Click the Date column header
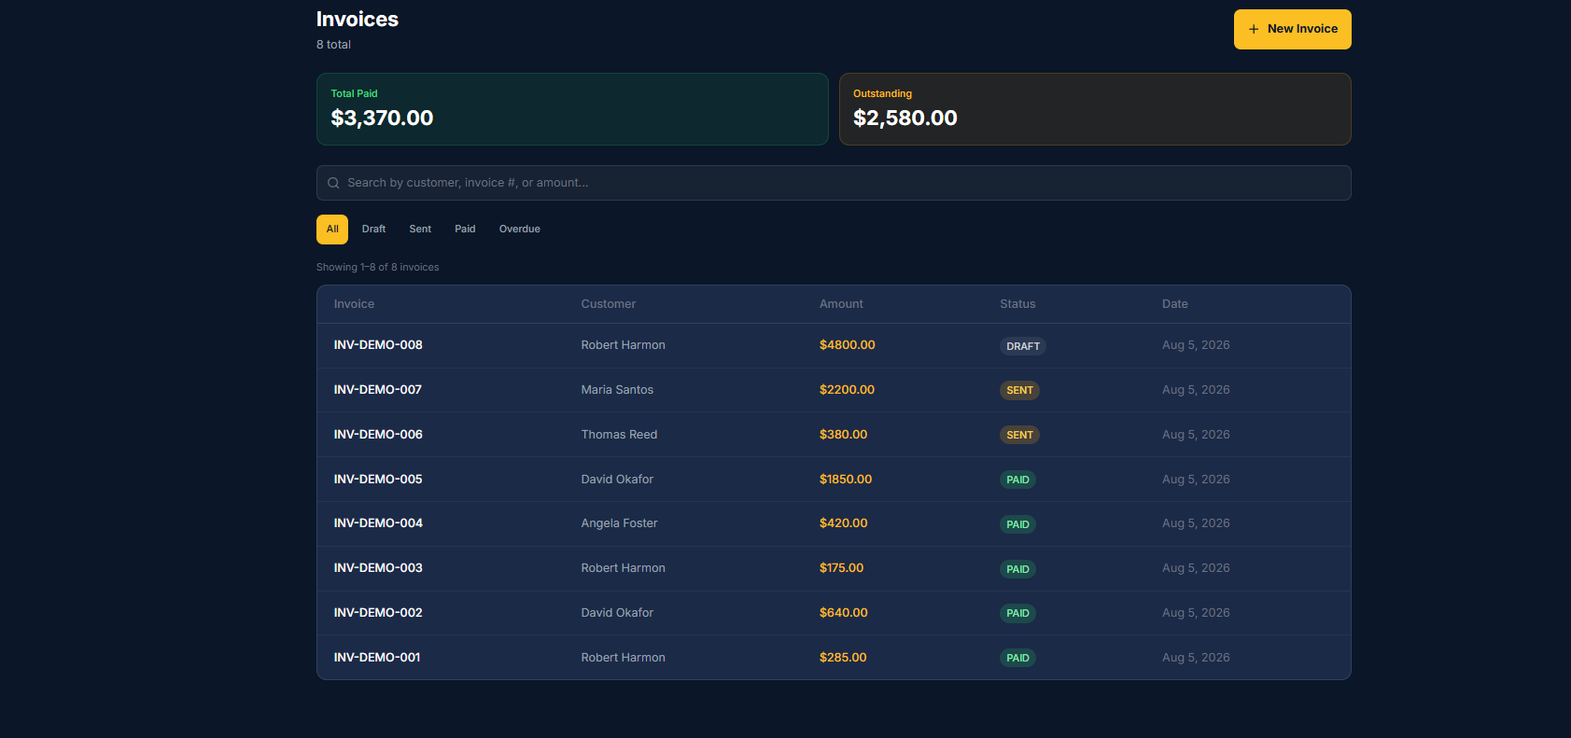Screen dimensions: 1571x738 1174,304
